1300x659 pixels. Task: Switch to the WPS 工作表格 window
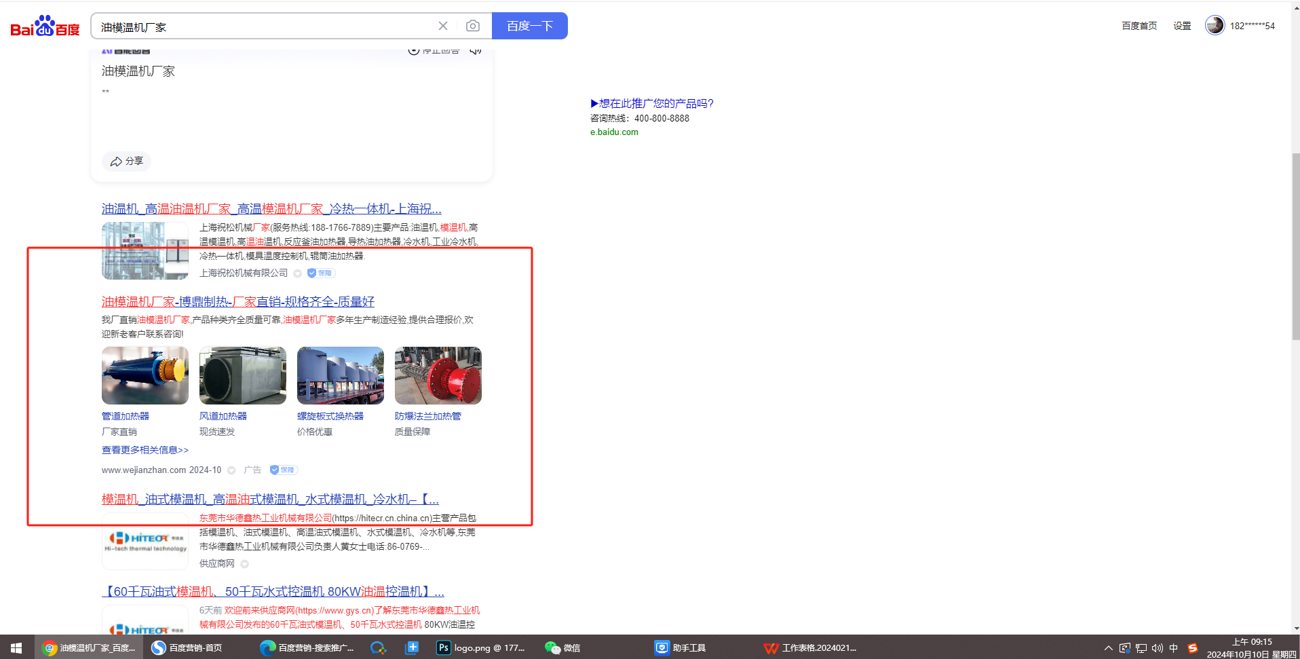[810, 647]
